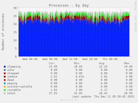Click sleeping current value 23.99

click(x=53, y=67)
